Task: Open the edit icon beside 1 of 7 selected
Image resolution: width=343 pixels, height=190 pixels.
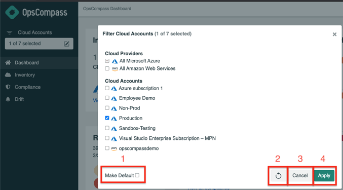Action: (x=67, y=44)
